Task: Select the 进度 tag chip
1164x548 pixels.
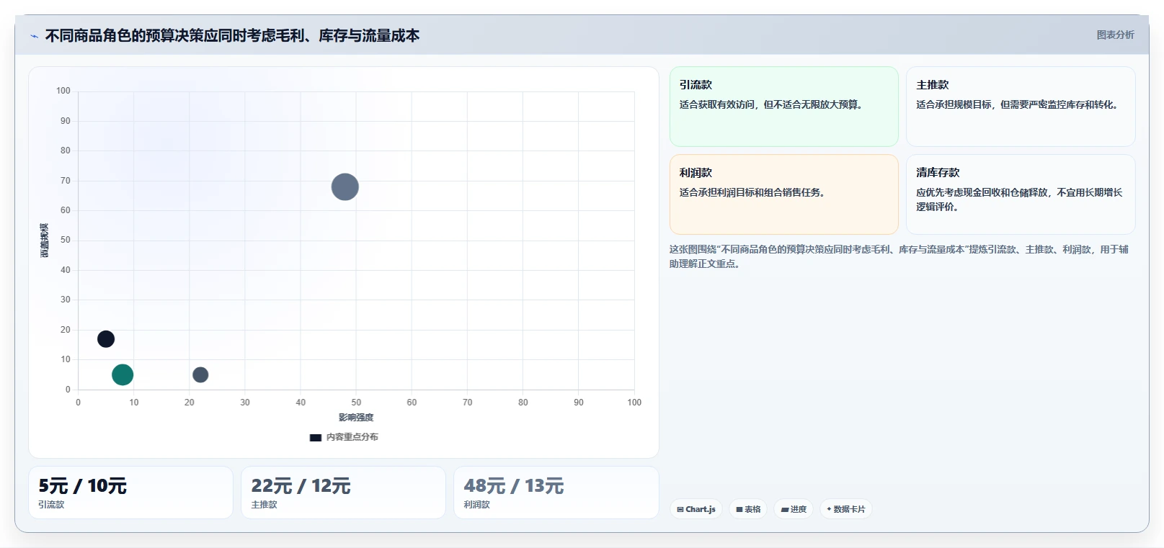Action: (794, 509)
